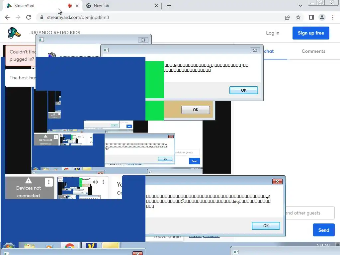Expand the tab search chevron

[300, 6]
